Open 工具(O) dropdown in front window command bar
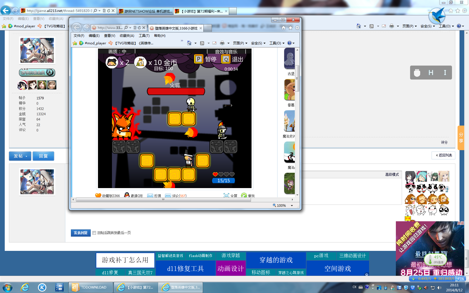Viewport: 469px width, 293px height. (277, 43)
